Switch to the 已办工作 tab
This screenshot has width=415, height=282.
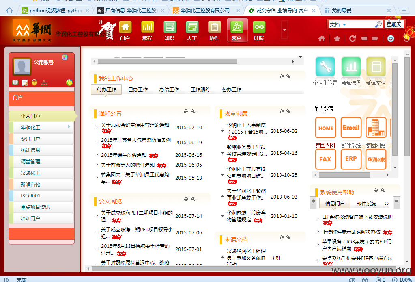(x=138, y=89)
